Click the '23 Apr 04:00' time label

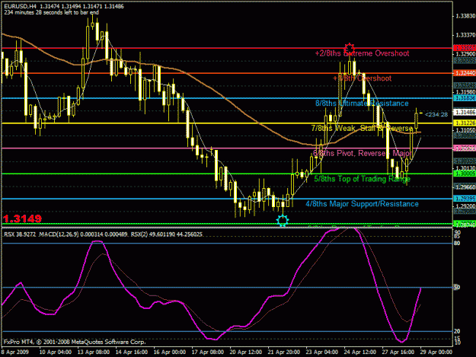(322, 352)
